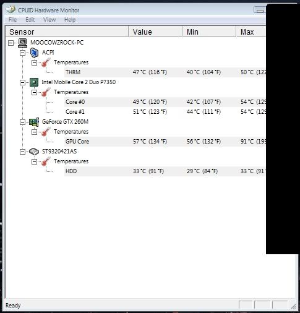
Task: Click the ACPI blue monitor icon
Action: 34,53
